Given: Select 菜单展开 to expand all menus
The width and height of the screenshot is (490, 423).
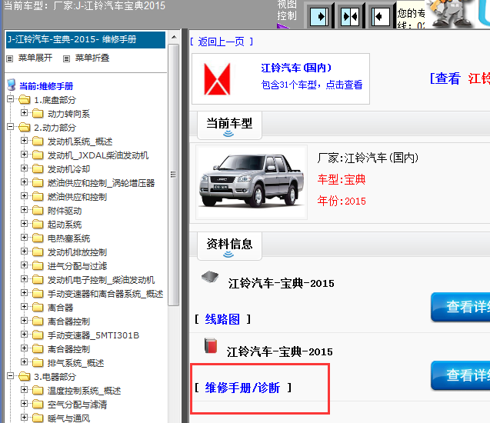Looking at the screenshot, I should 35,58.
